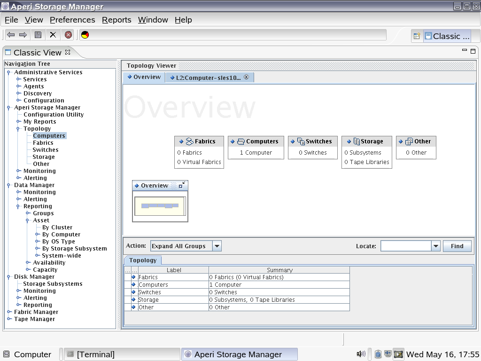Click the multicolor circle toolbar icon
This screenshot has height=361, width=481.
(85, 35)
